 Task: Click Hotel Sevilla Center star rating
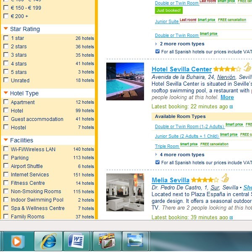pos(227,69)
